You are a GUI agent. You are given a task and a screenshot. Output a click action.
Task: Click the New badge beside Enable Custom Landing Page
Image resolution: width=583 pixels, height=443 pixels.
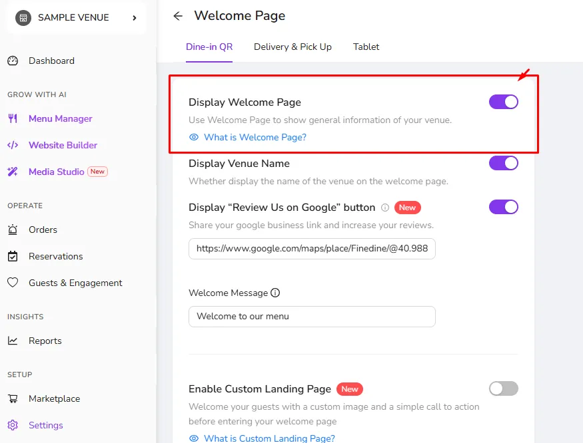pyautogui.click(x=350, y=388)
